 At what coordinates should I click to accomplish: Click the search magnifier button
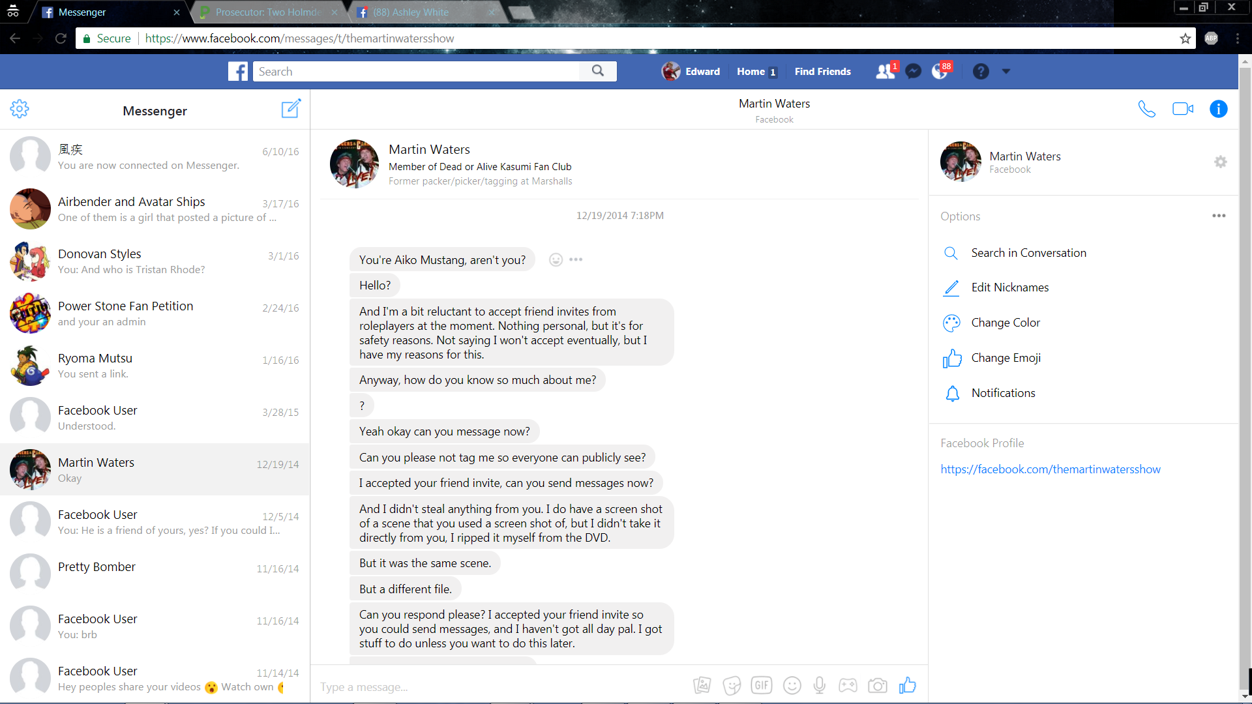click(x=598, y=71)
